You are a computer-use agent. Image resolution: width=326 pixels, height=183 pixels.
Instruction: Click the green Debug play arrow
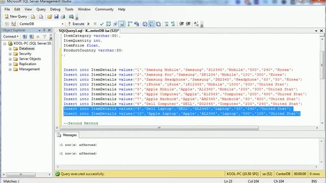click(x=89, y=24)
